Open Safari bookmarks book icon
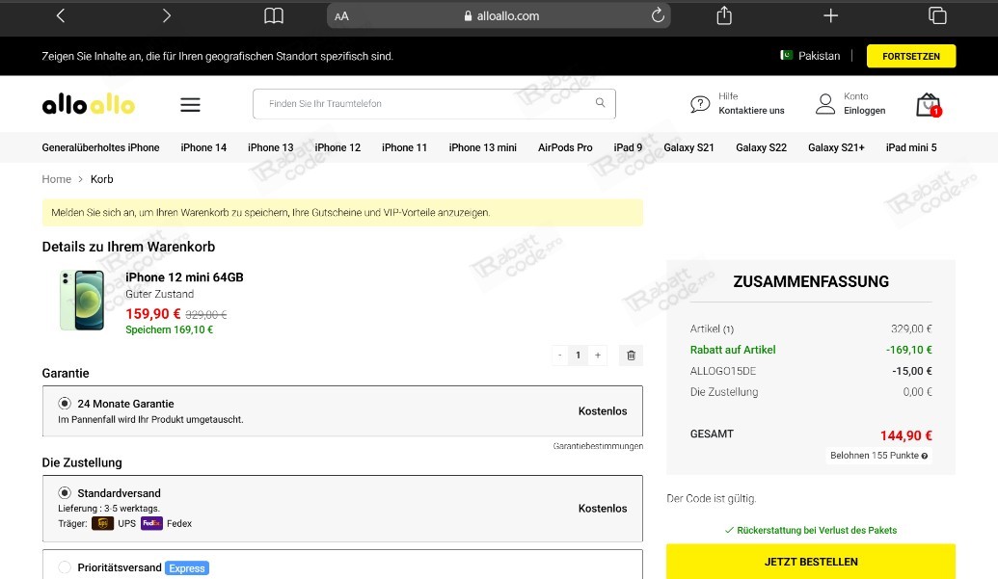The height and width of the screenshot is (579, 998). pos(274,15)
